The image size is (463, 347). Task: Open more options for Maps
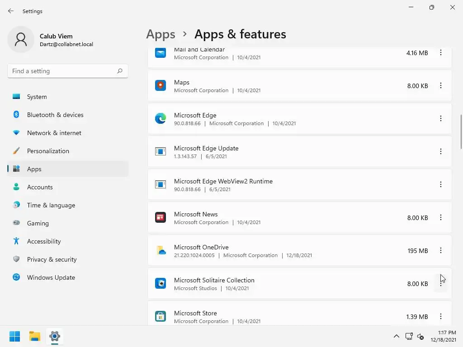(x=441, y=86)
